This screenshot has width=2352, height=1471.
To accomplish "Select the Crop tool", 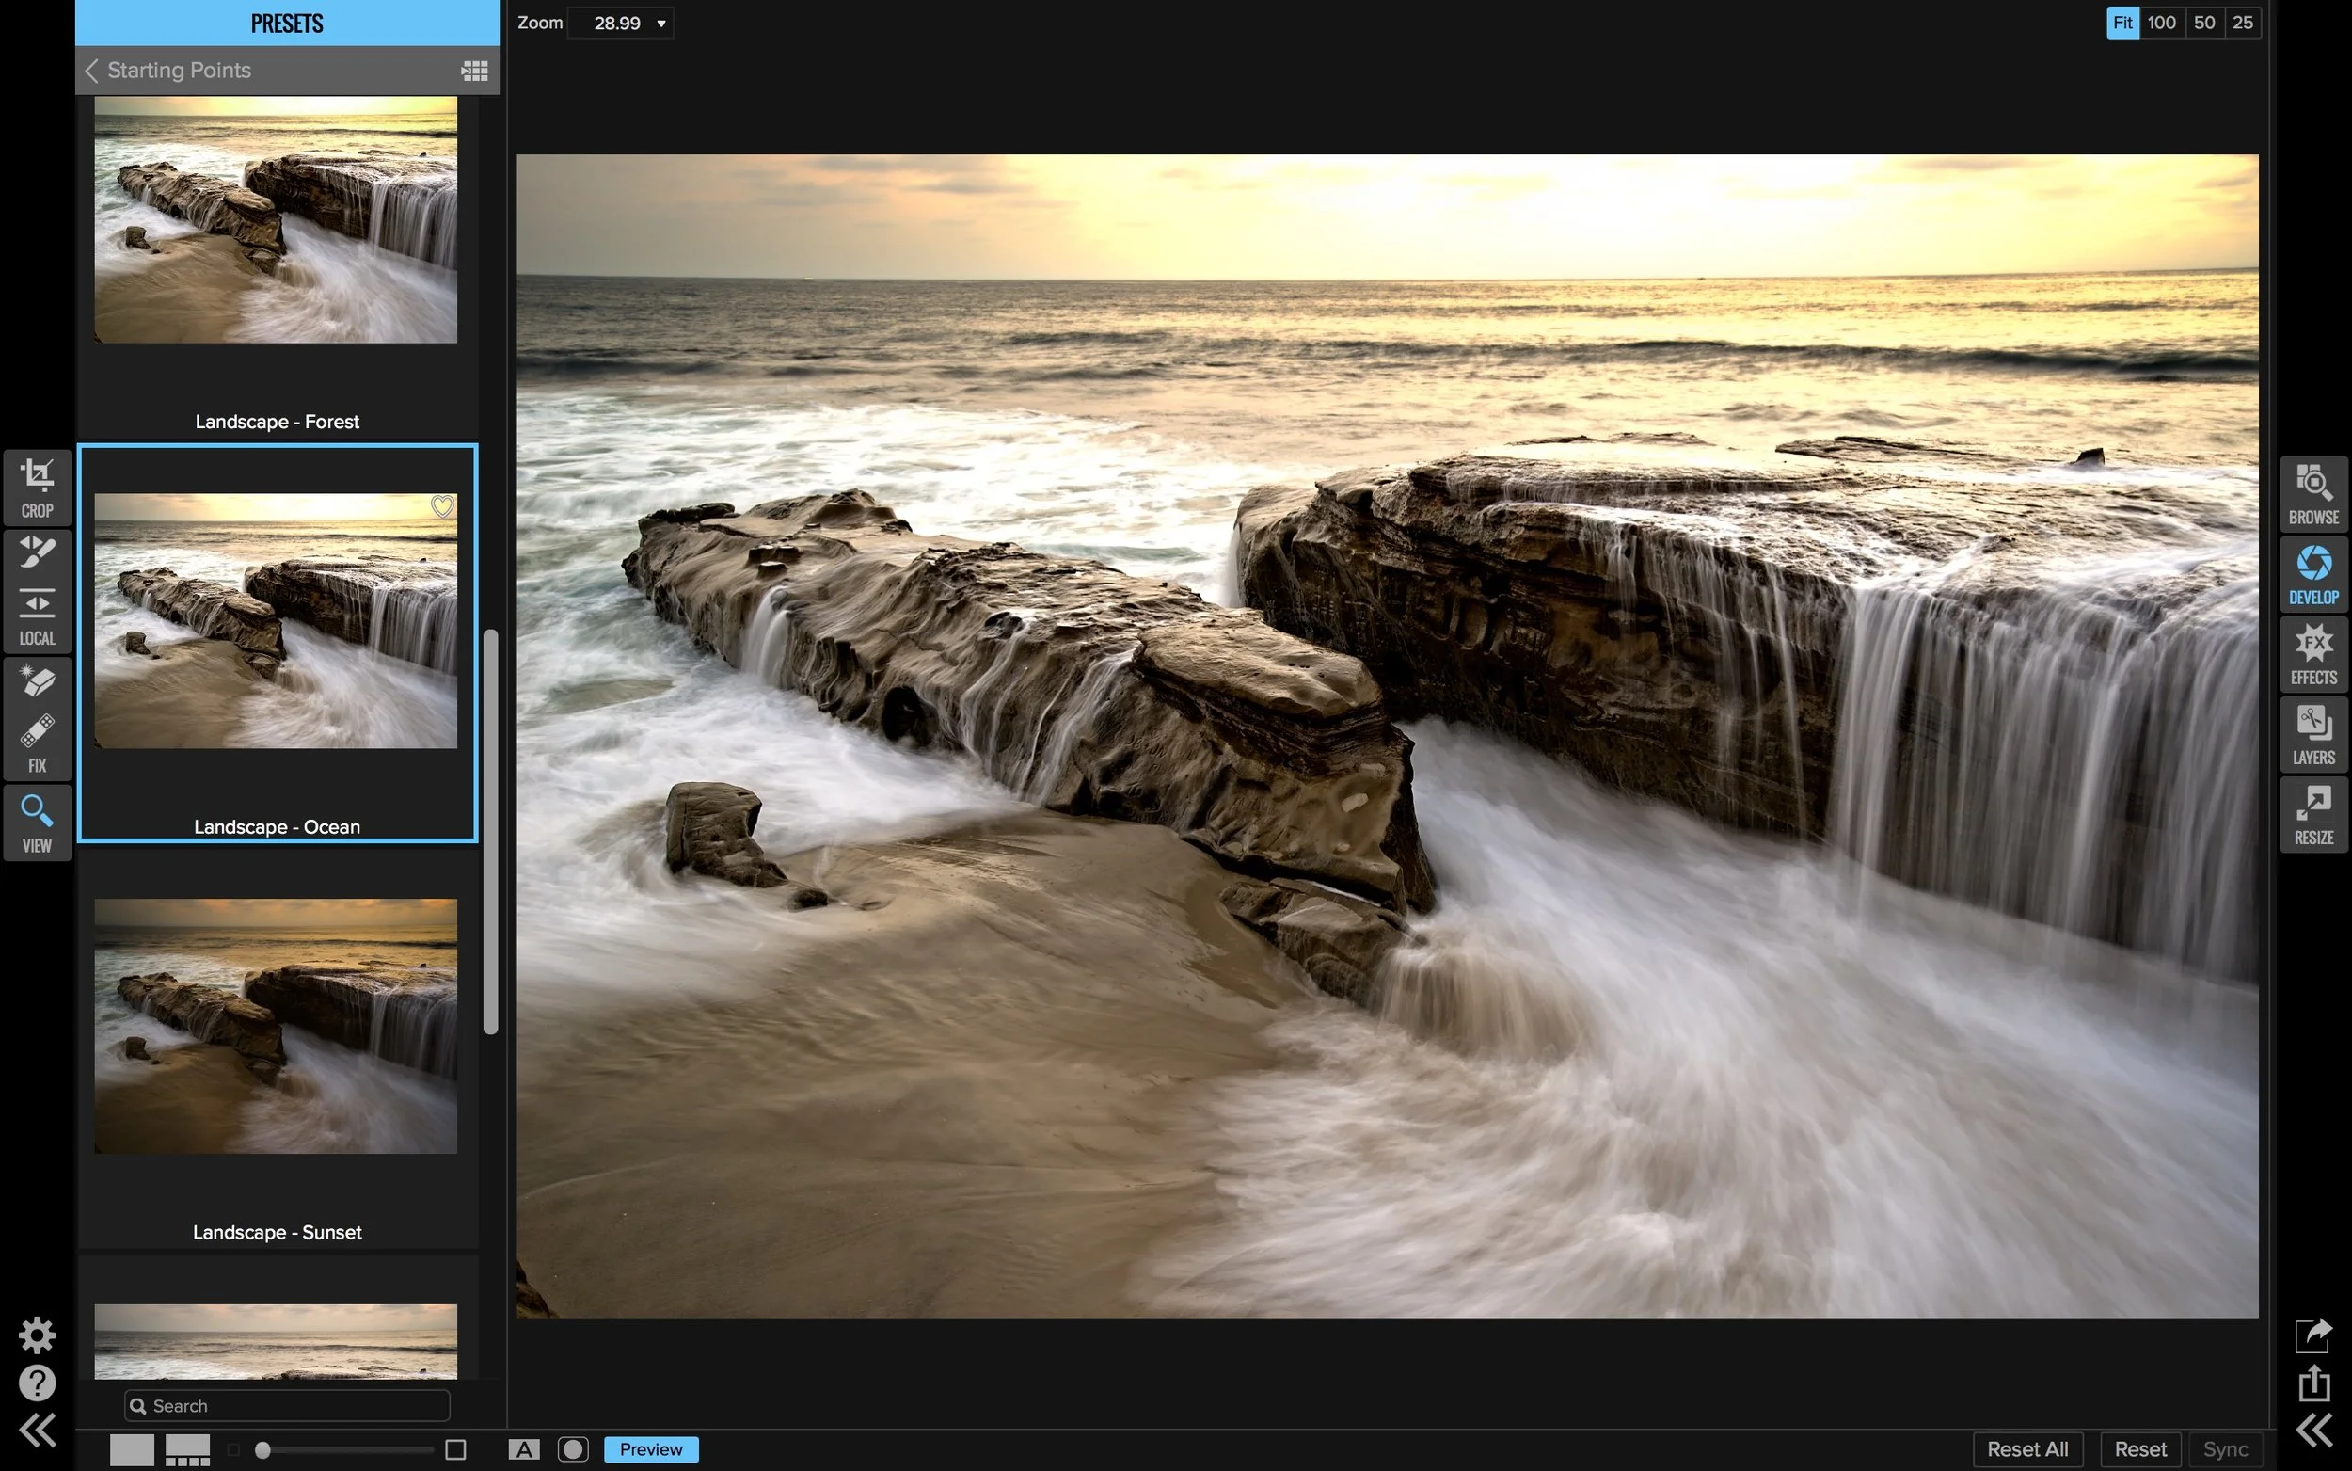I will [x=37, y=487].
